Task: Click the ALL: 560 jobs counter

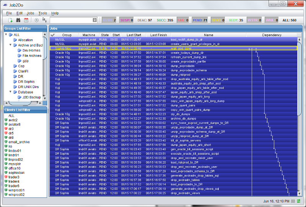Action: coord(290,20)
